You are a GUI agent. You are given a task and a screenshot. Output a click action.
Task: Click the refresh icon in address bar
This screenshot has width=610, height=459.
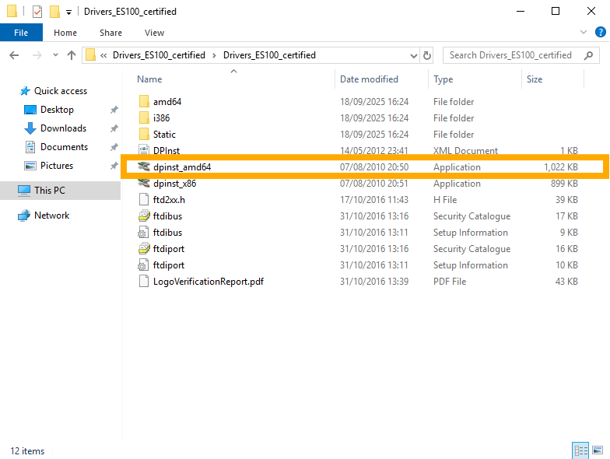426,55
